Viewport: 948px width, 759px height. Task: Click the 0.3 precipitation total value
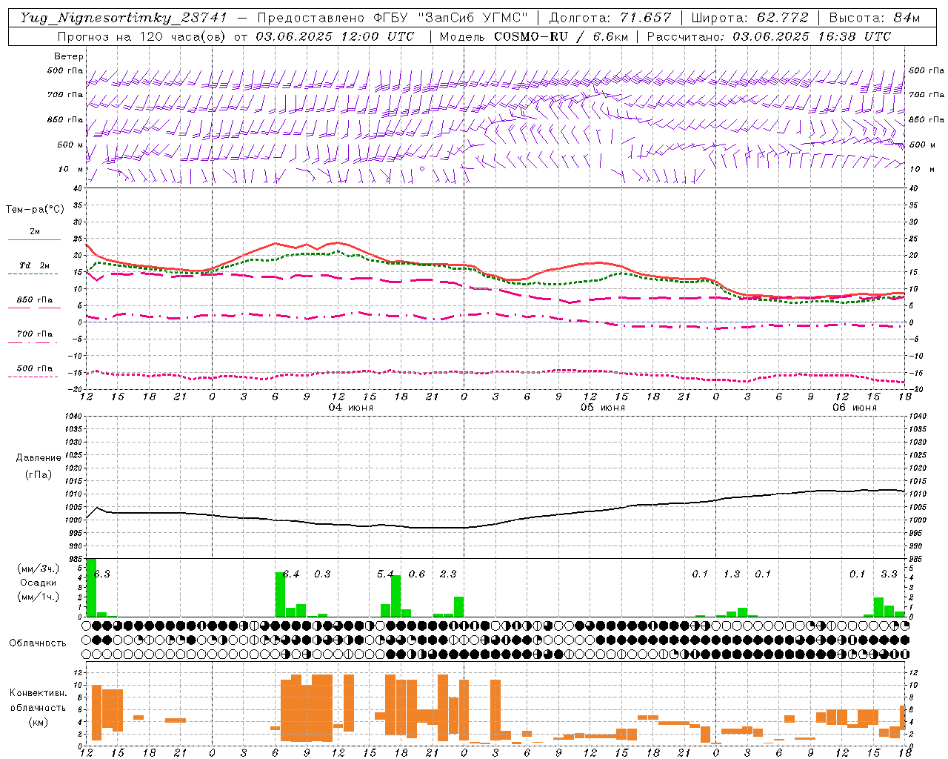322,574
